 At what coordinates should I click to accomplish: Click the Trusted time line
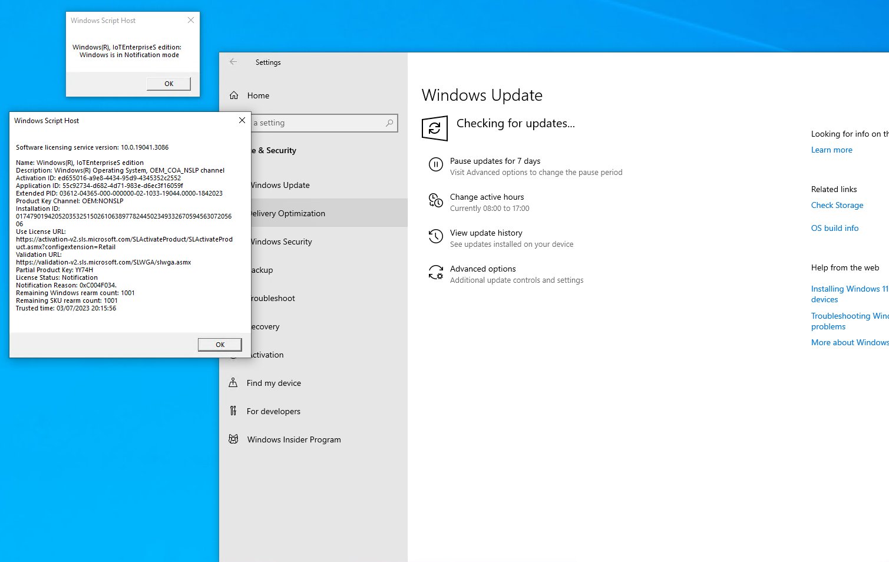[66, 308]
